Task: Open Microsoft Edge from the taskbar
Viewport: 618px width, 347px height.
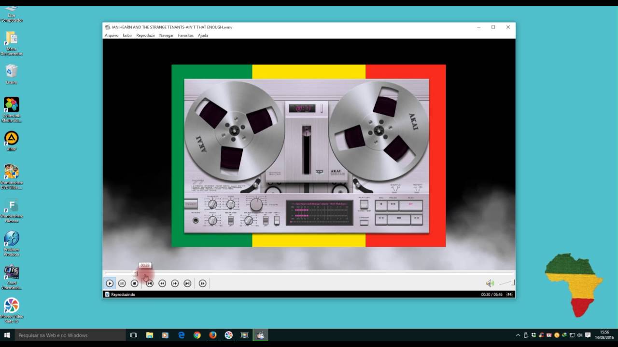Action: pyautogui.click(x=182, y=335)
